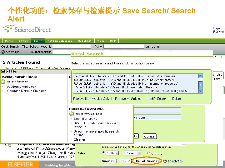This screenshot has height=168, width=225.
Task: Open the Home tab
Action: pos(9,41)
